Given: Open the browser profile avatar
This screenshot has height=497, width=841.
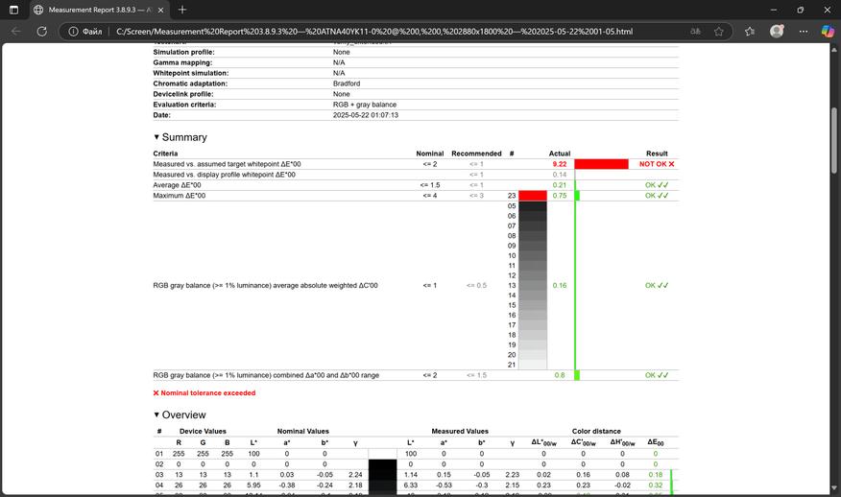Looking at the screenshot, I should click(777, 31).
